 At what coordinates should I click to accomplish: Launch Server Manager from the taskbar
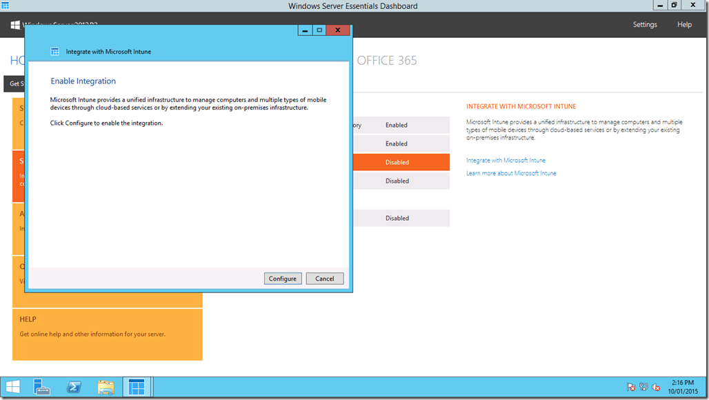pyautogui.click(x=41, y=387)
